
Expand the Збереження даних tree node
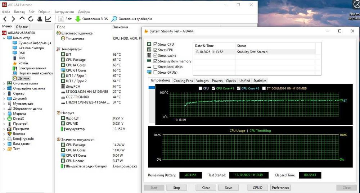coord(4,109)
